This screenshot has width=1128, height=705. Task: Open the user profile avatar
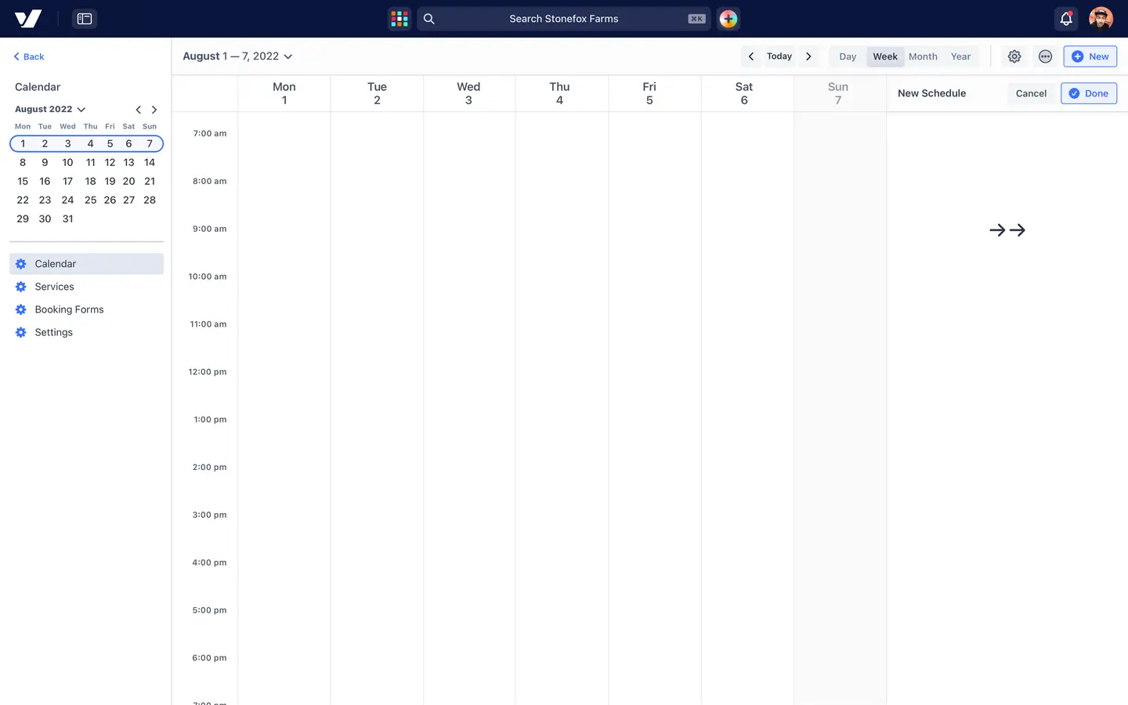(x=1101, y=19)
